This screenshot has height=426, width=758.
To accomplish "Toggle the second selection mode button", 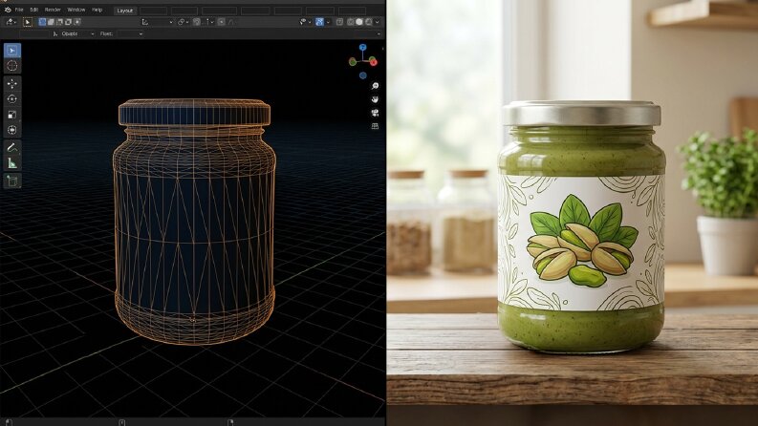I will point(51,22).
